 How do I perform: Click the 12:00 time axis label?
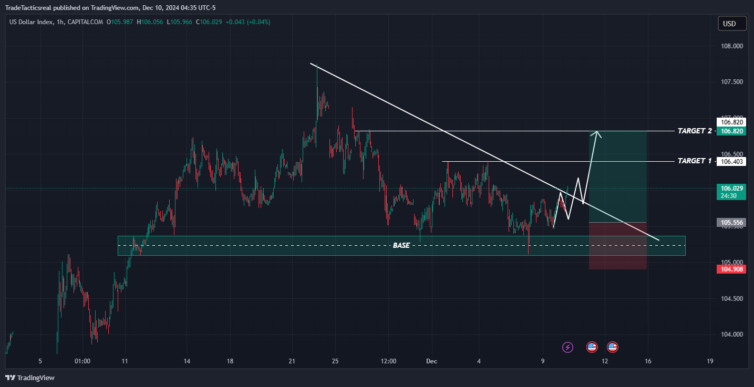[x=388, y=361]
